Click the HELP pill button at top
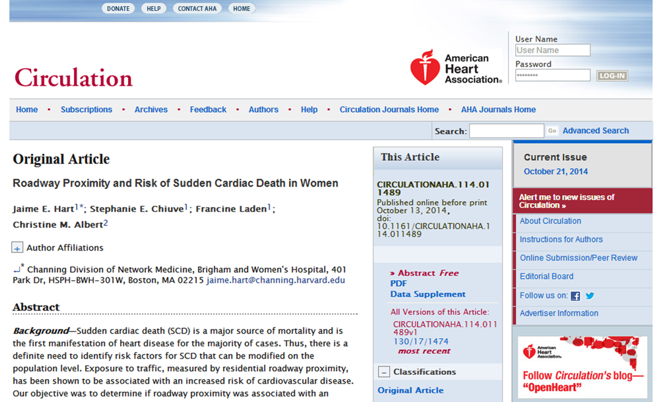Viewport: 661px width, 402px height. click(x=154, y=9)
